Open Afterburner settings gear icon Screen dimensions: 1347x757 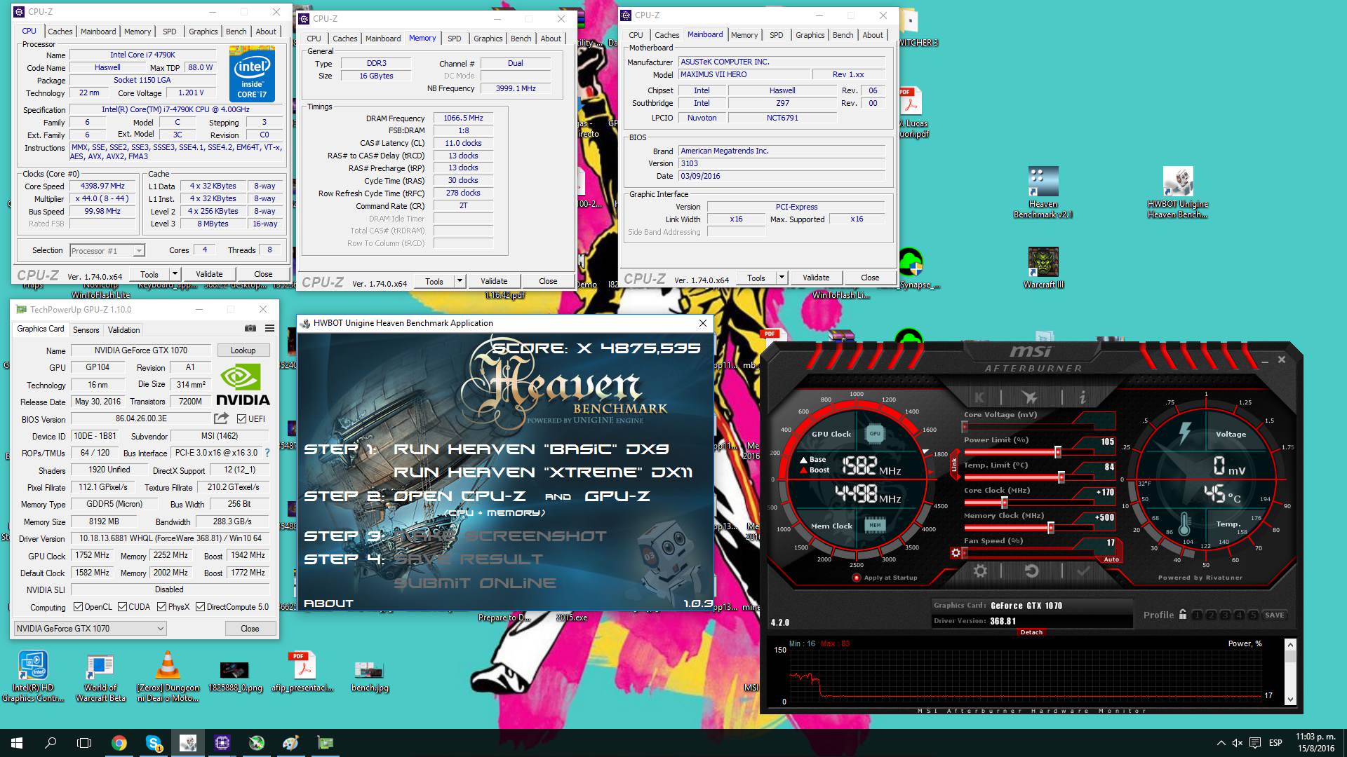[x=980, y=571]
